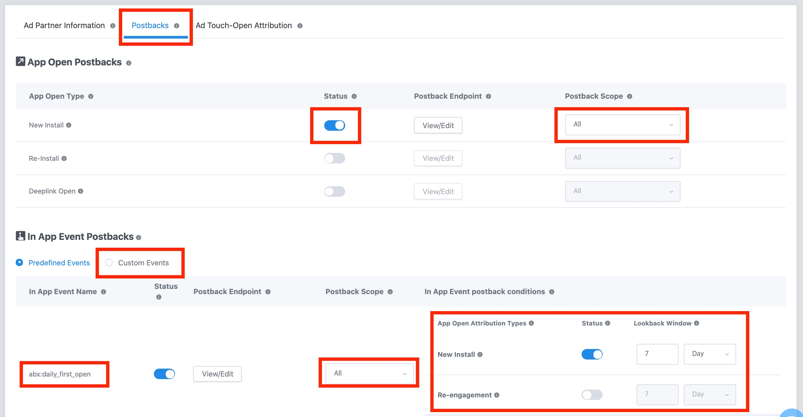The height and width of the screenshot is (417, 803).
Task: Click info icon beside In App Event Postbacks
Action: pos(138,237)
